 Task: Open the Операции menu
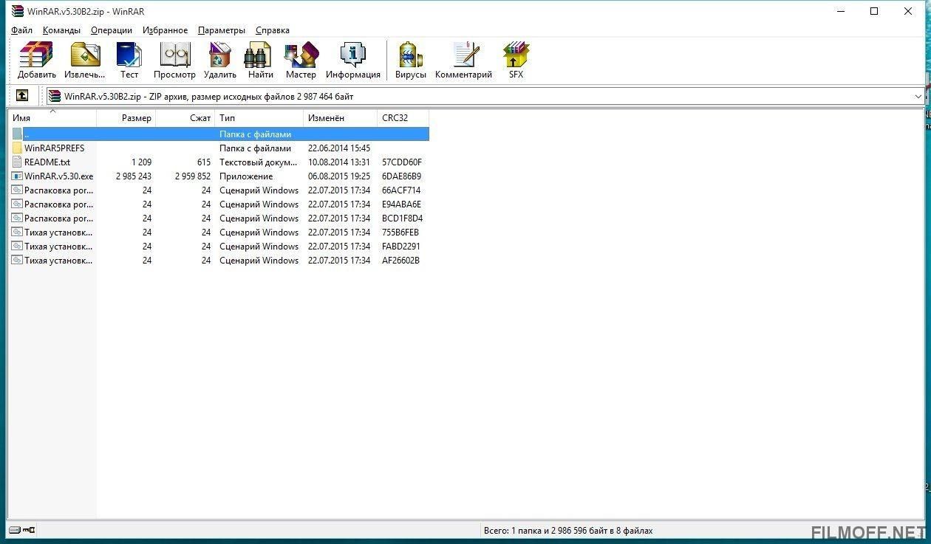111,30
